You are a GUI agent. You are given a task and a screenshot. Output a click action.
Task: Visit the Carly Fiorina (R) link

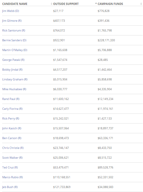coord(12,109)
